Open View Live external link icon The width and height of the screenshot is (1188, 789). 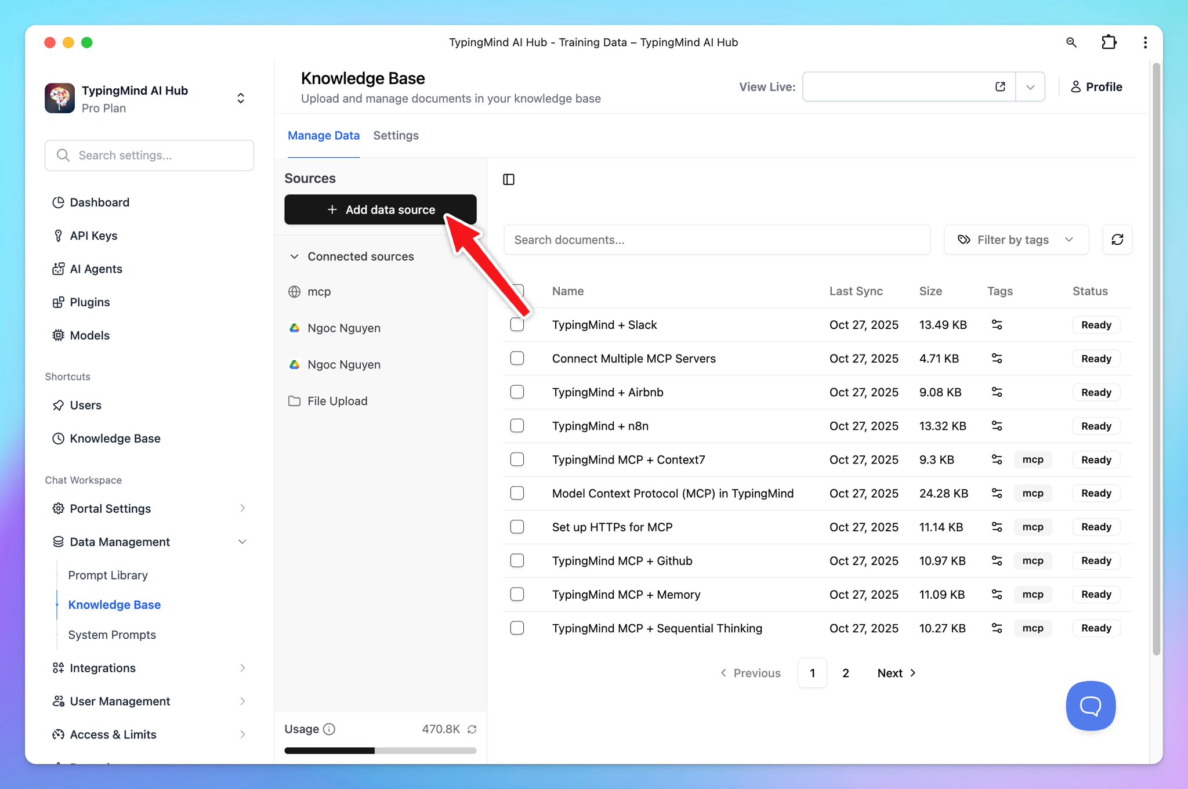pyautogui.click(x=1000, y=87)
